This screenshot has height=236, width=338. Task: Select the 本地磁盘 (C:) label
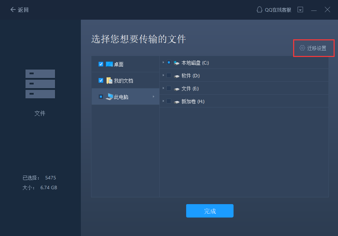tap(195, 63)
